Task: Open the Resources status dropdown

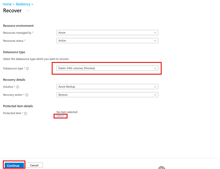Action: (107, 41)
